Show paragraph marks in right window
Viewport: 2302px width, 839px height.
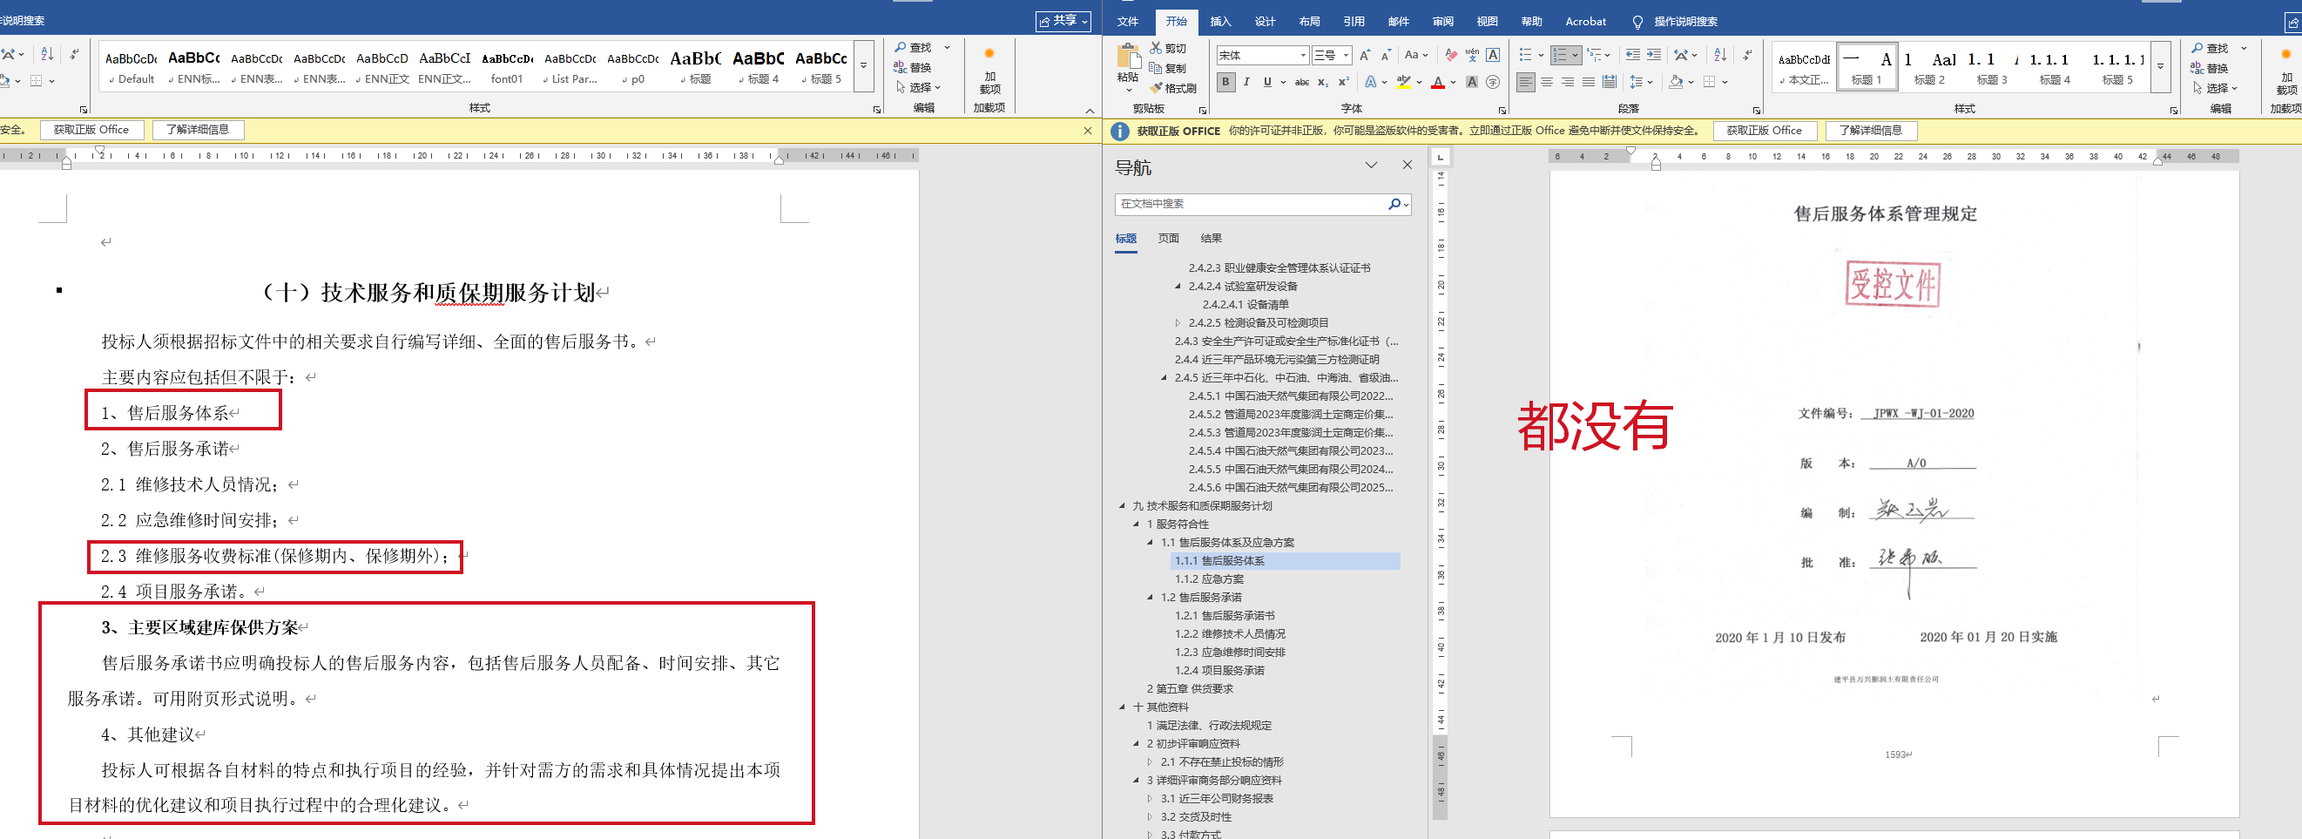pos(1747,56)
